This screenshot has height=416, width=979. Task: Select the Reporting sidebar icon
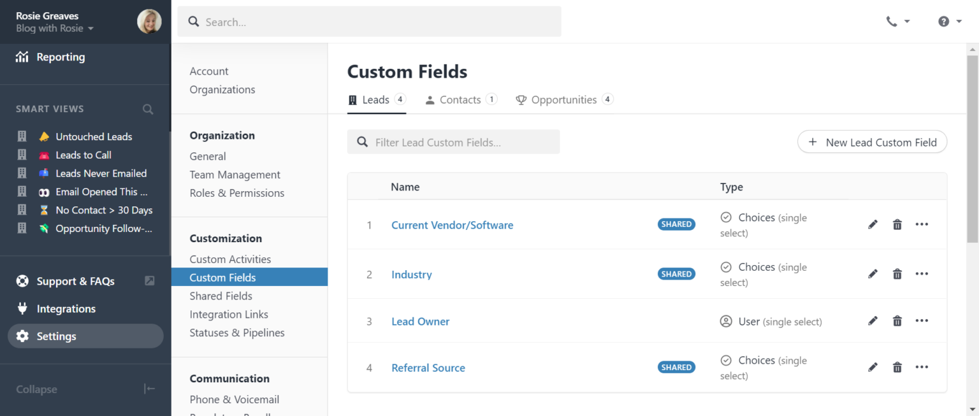coord(22,57)
